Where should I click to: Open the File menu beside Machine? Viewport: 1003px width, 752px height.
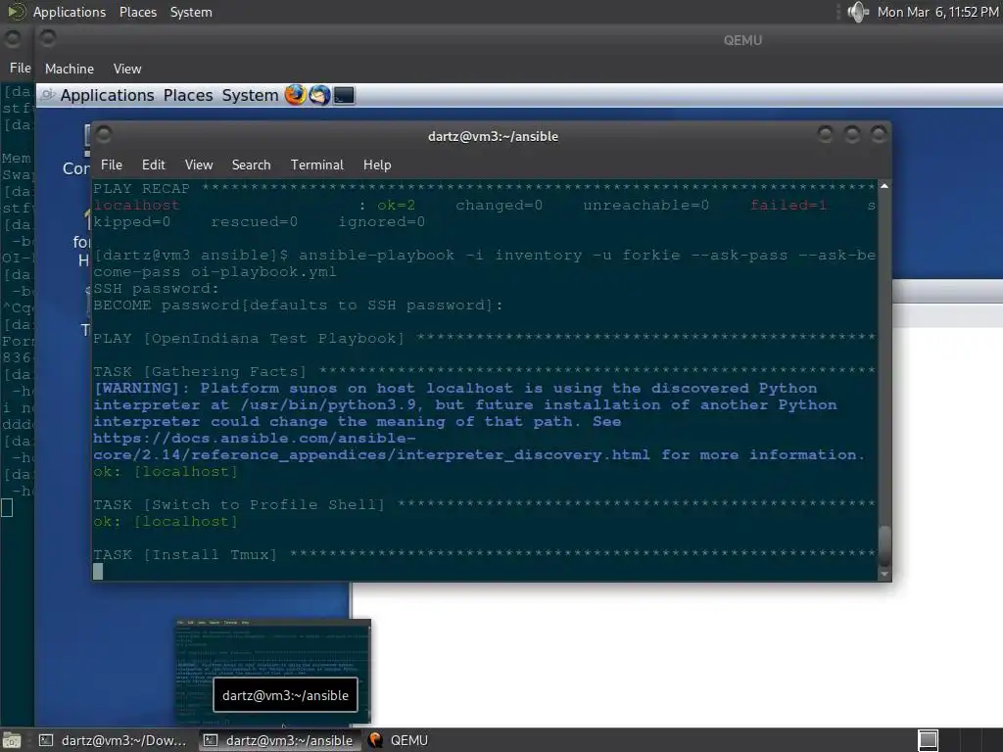(20, 68)
